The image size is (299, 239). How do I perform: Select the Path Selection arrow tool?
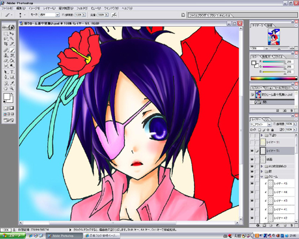coord(6,72)
